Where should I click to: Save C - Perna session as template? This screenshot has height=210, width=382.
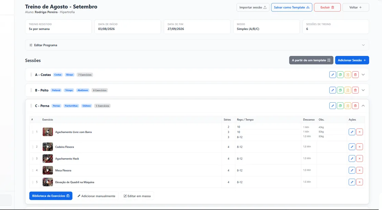(x=348, y=106)
